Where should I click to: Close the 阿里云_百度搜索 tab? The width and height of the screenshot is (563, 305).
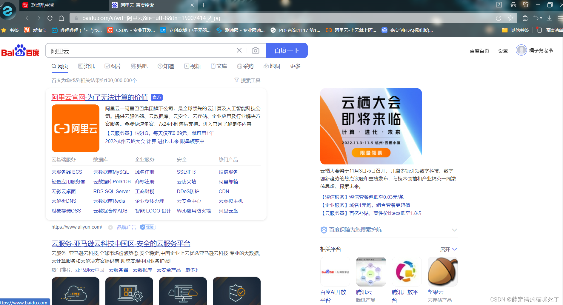(x=192, y=5)
